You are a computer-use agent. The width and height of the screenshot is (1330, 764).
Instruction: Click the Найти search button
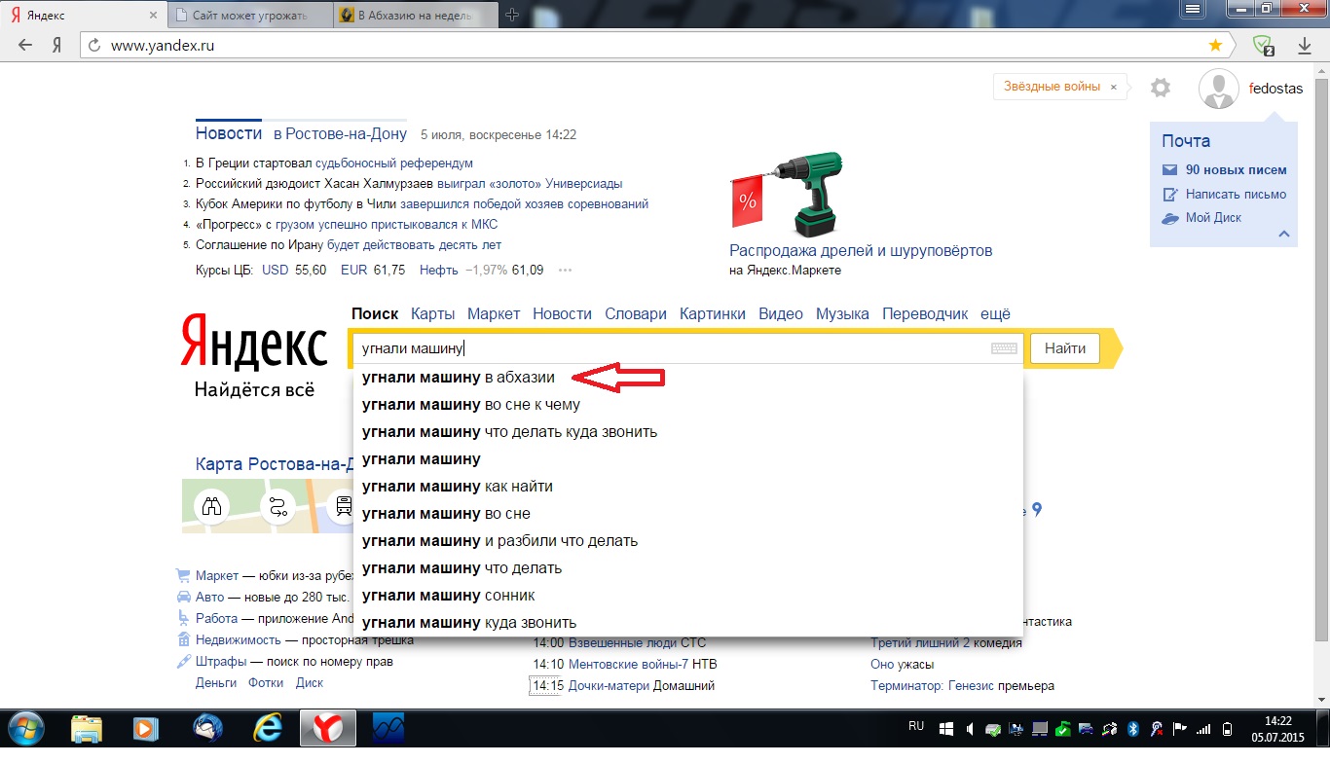pyautogui.click(x=1064, y=348)
